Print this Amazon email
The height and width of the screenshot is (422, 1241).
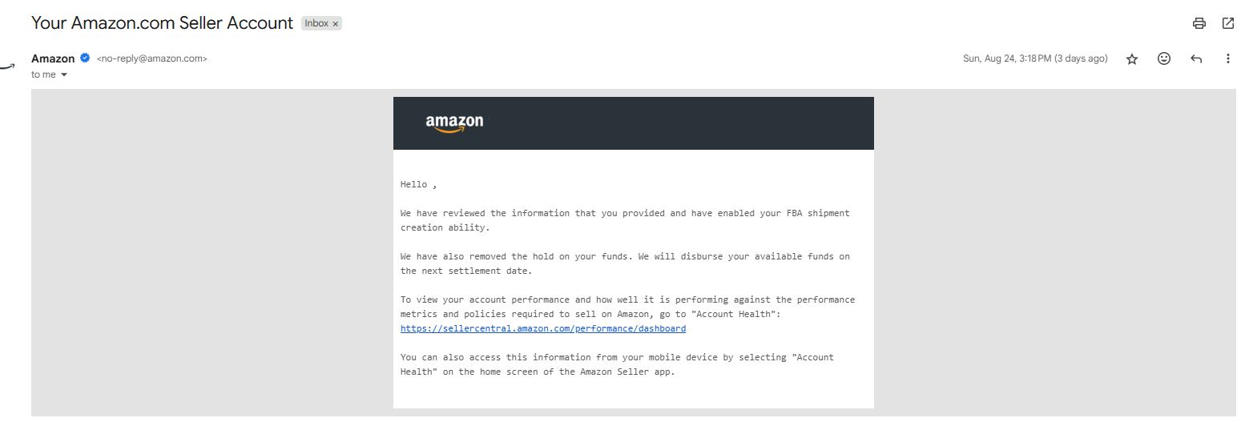(x=1199, y=23)
